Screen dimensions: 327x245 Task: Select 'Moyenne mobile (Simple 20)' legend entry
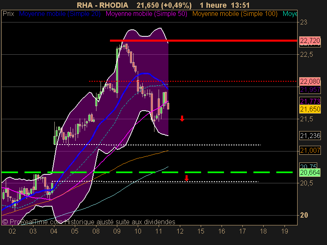click(x=60, y=14)
